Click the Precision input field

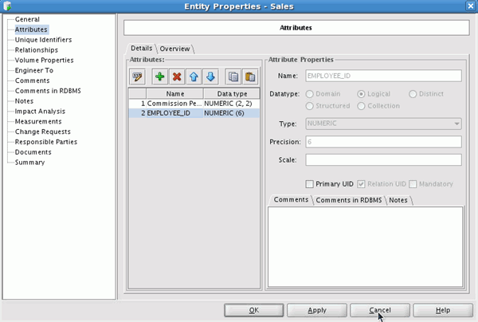pos(383,142)
